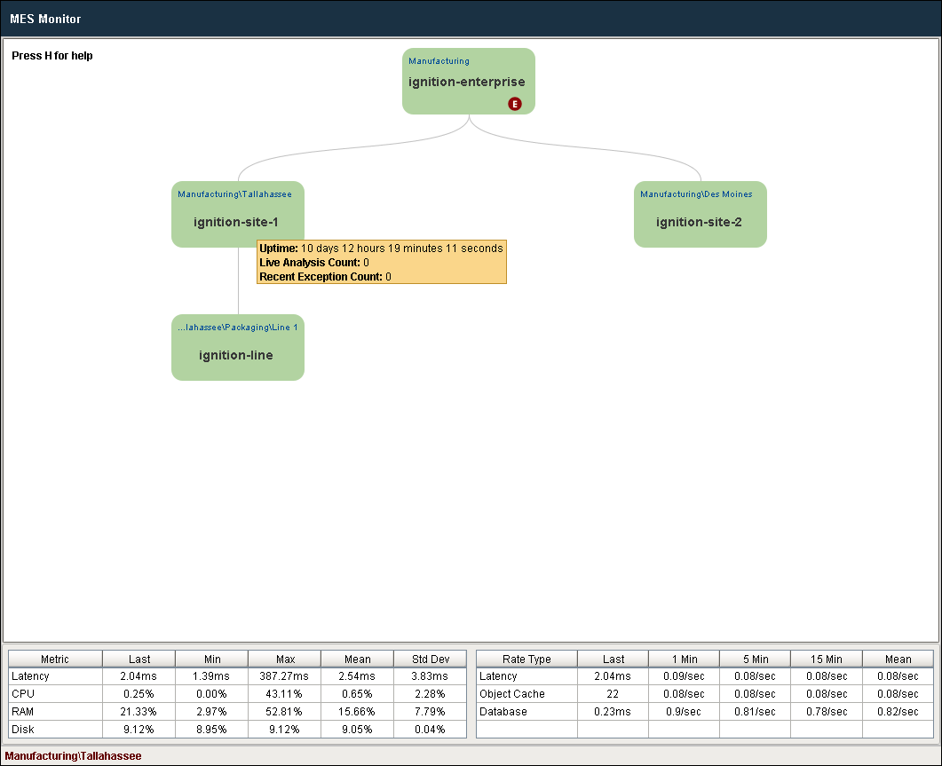Select the ignition-site-1 node
The width and height of the screenshot is (942, 766).
(x=238, y=215)
